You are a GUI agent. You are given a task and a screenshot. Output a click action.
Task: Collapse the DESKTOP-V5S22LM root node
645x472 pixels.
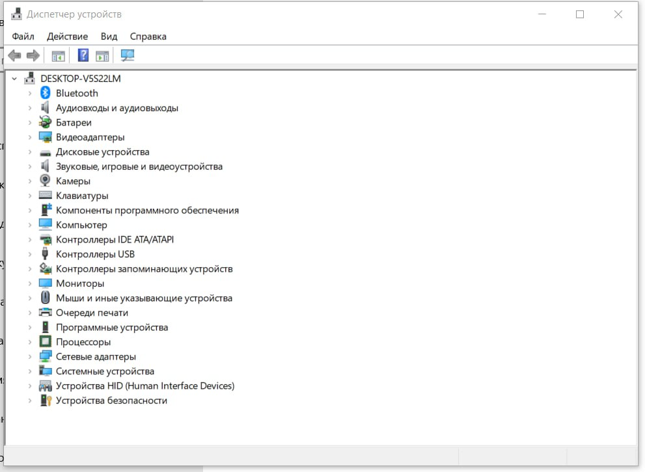pyautogui.click(x=14, y=79)
